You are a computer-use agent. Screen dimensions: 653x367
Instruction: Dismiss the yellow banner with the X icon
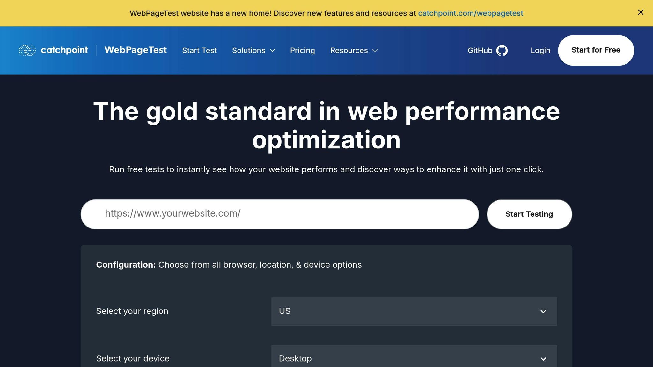tap(641, 12)
